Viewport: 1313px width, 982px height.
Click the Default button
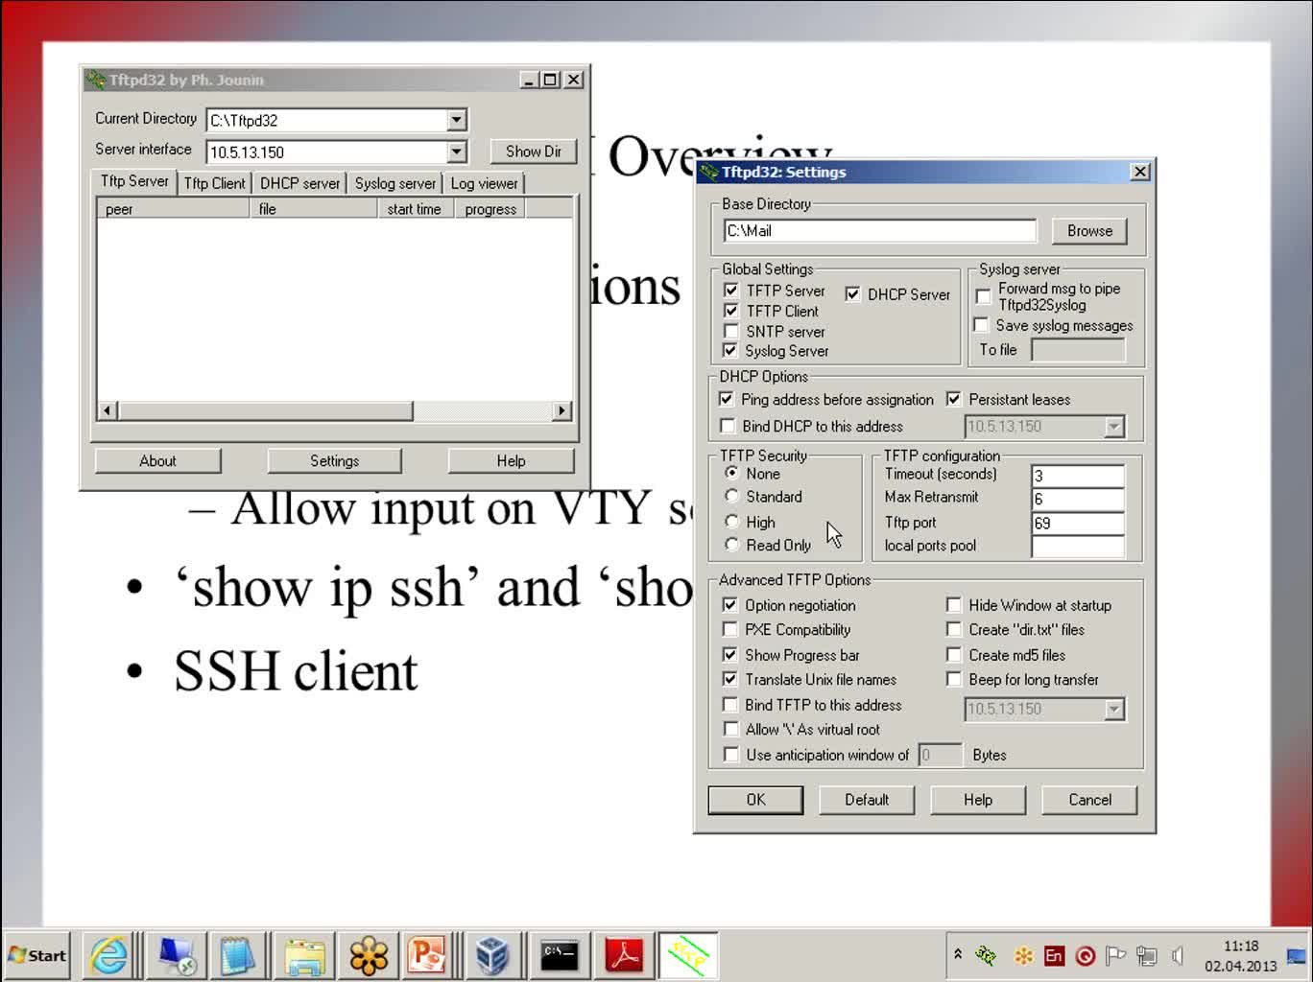tap(867, 800)
